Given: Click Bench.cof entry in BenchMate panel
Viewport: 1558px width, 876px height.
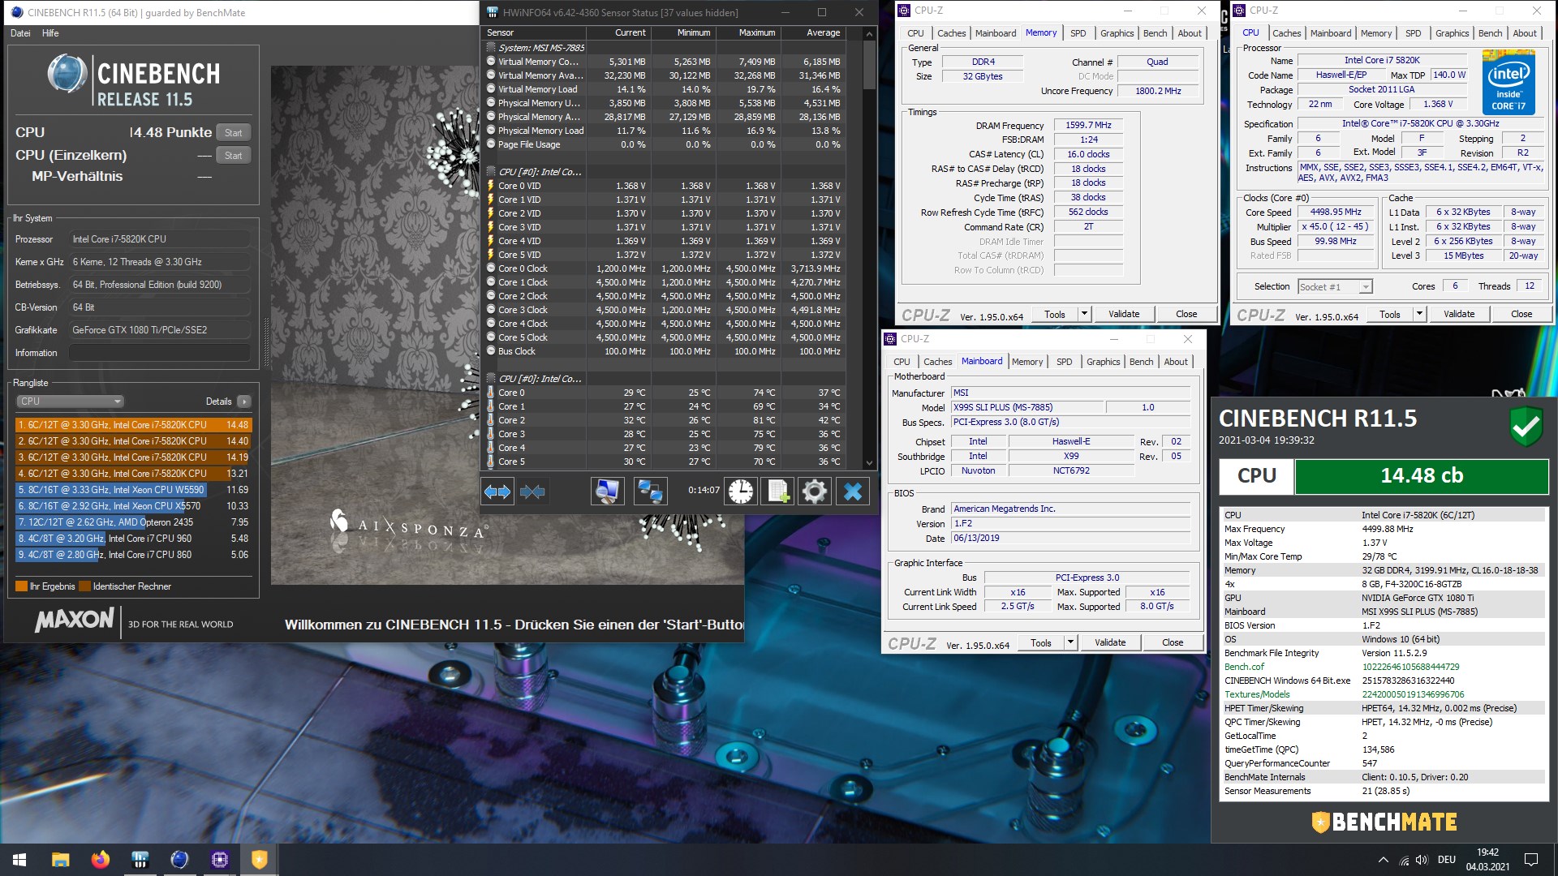Looking at the screenshot, I should (1244, 667).
